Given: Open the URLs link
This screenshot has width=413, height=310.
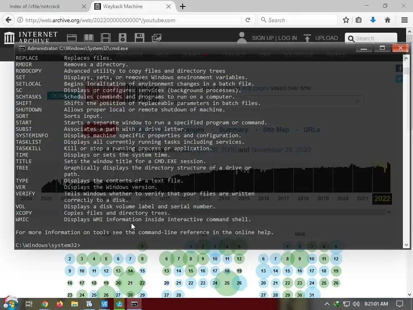Looking at the screenshot, I should 312,130.
